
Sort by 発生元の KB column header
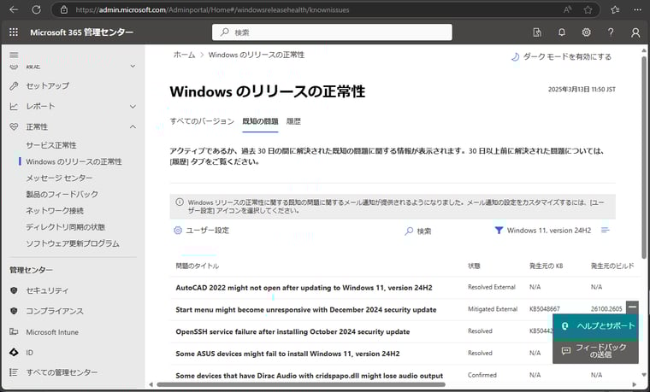coord(546,266)
